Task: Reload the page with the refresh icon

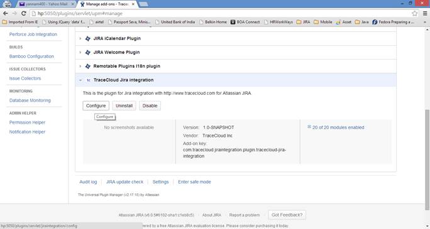Action: coord(24,13)
